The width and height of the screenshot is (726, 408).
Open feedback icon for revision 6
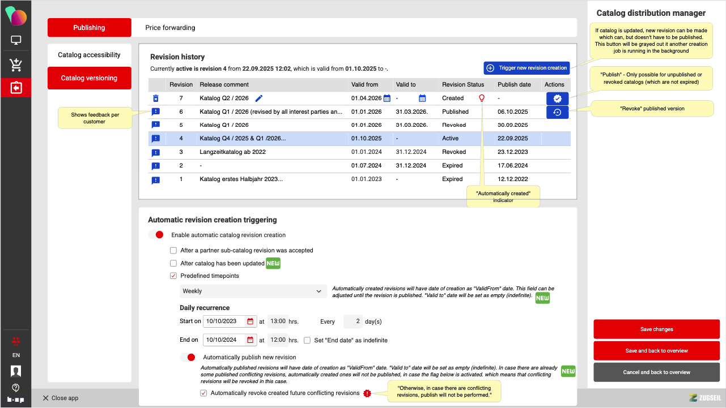pos(156,112)
